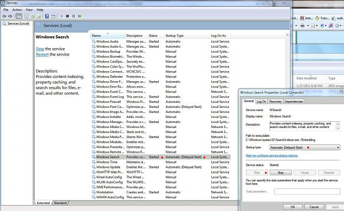Open the Help toolbar icon with question mark
The width and height of the screenshot is (344, 211).
tap(47, 16)
